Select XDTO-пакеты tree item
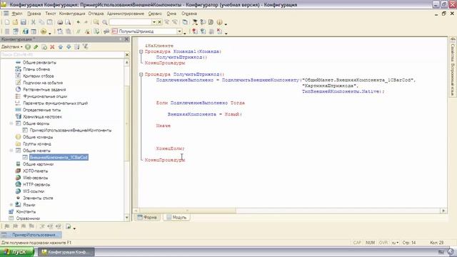457x257 pixels. click(x=35, y=171)
